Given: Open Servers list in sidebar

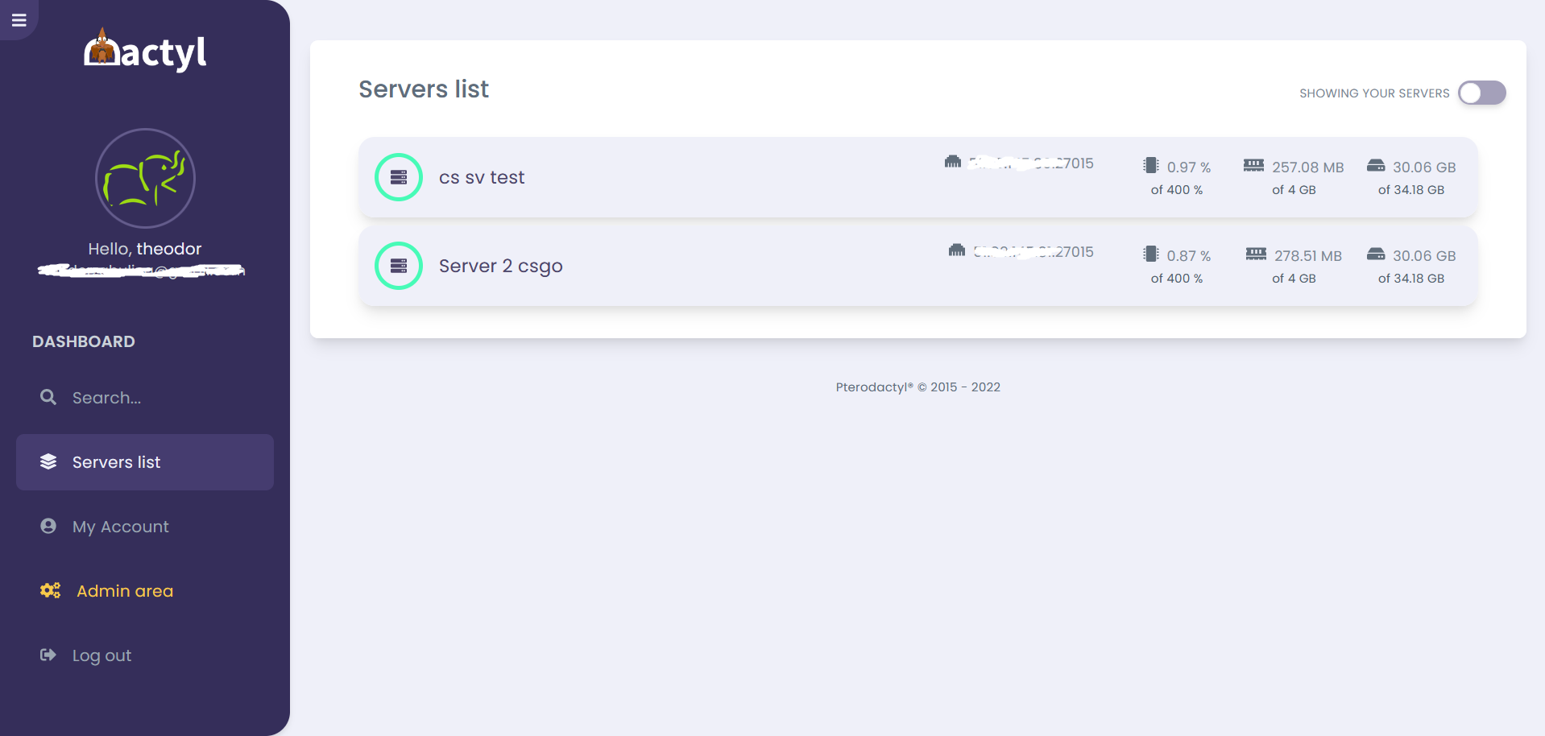Looking at the screenshot, I should click(145, 462).
